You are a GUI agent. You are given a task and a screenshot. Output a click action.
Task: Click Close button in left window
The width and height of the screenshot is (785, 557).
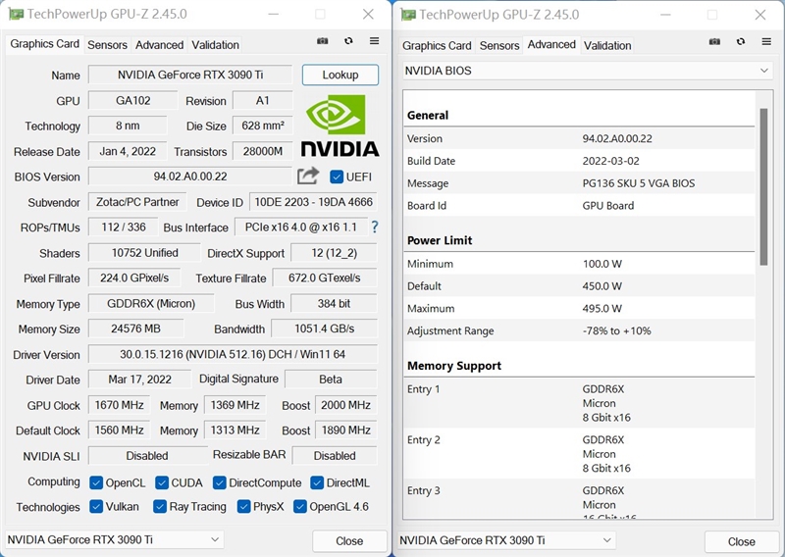349,541
